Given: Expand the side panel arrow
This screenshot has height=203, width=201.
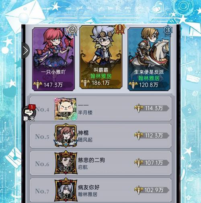Looking at the screenshot, I should (25, 51).
